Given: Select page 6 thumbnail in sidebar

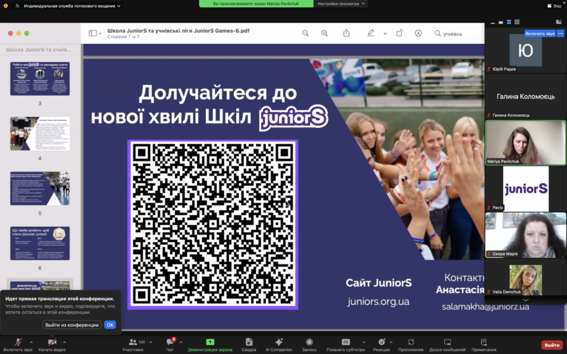Looking at the screenshot, I should pyautogui.click(x=40, y=243).
